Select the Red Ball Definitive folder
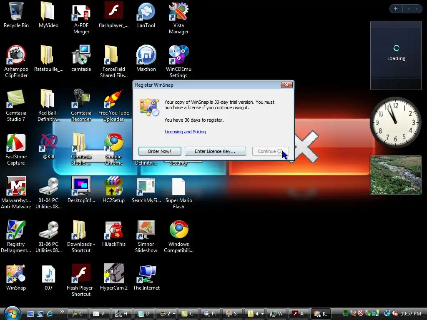The height and width of the screenshot is (320, 427). tap(48, 98)
